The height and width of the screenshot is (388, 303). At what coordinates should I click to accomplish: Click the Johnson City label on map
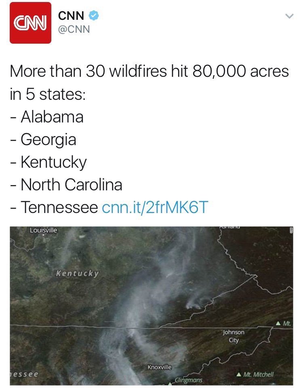click(234, 336)
